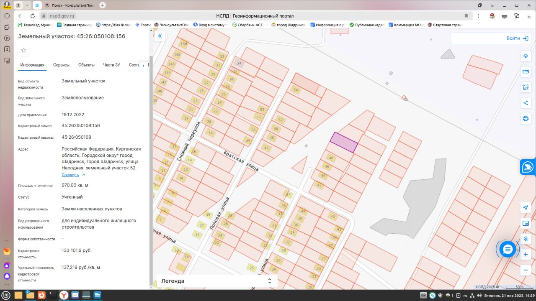Locate my position with arrow icon

pyautogui.click(x=526, y=208)
